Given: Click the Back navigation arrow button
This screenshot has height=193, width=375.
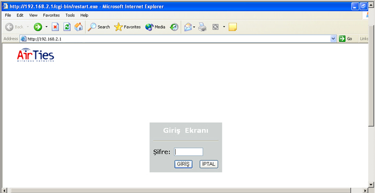Looking at the screenshot, I should [x=14, y=27].
